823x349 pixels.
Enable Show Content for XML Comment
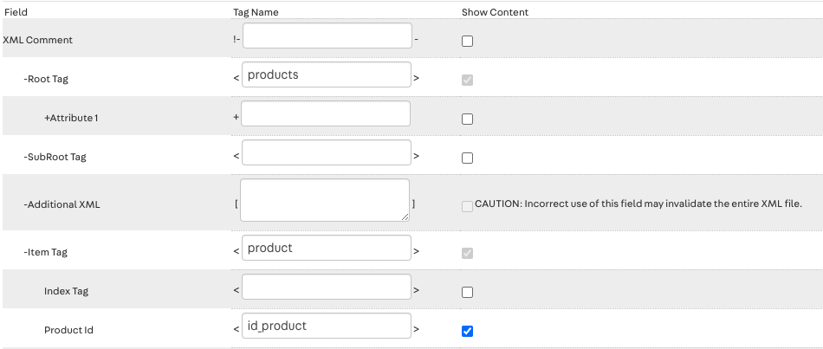point(468,41)
